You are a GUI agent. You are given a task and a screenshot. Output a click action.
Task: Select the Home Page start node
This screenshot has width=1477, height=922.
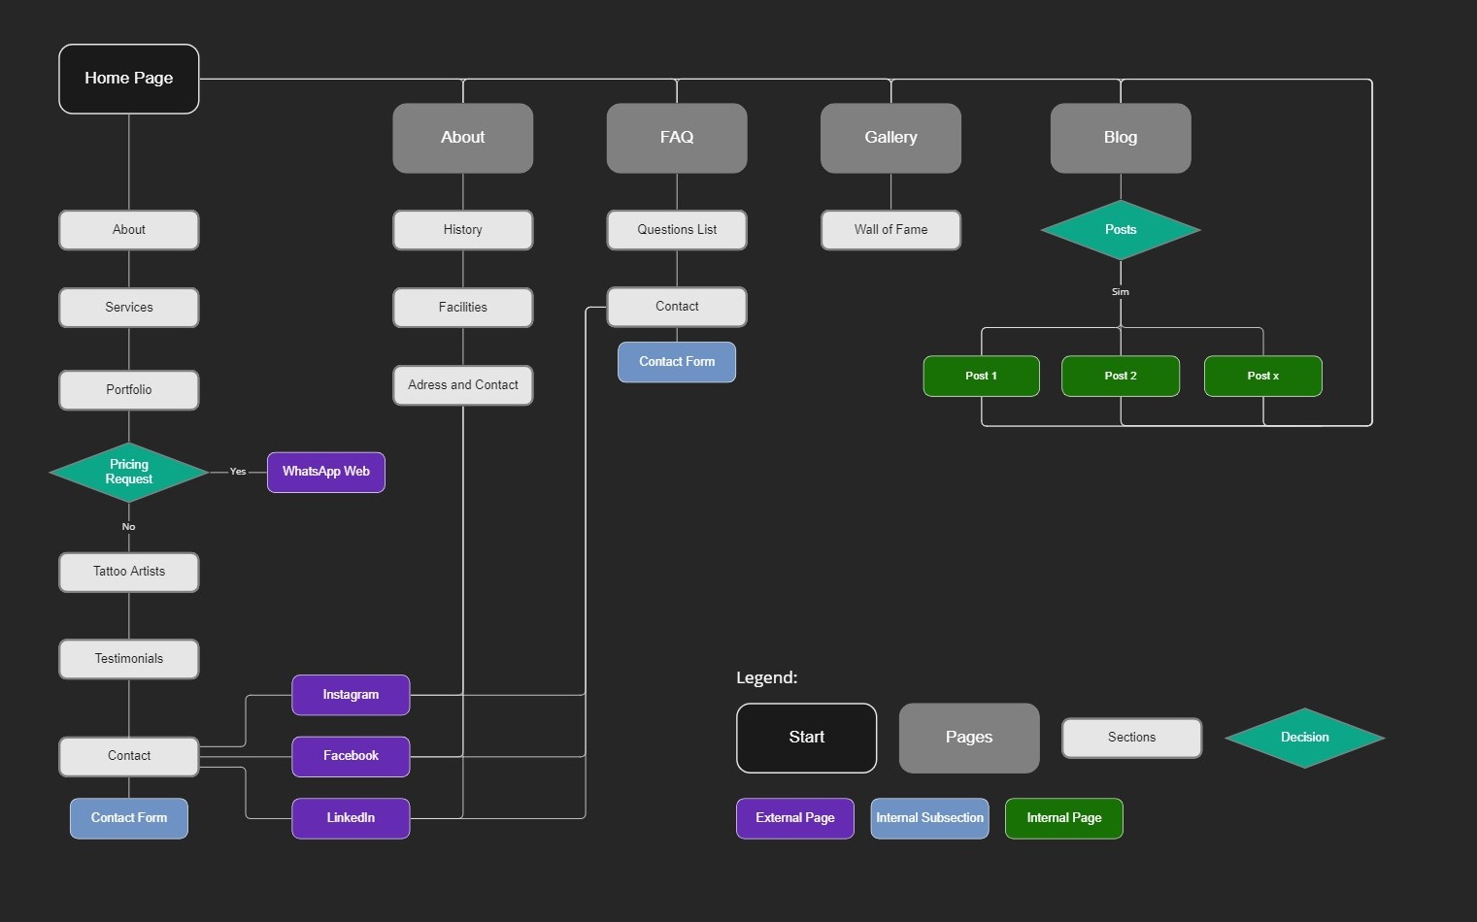pyautogui.click(x=129, y=79)
